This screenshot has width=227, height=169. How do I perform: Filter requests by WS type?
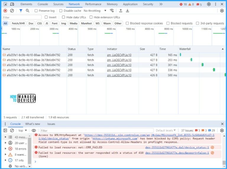98,23
